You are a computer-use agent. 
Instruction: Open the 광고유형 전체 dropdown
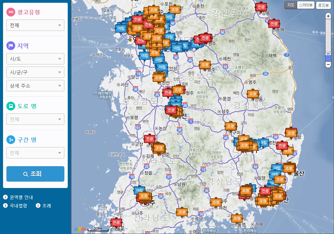35,25
